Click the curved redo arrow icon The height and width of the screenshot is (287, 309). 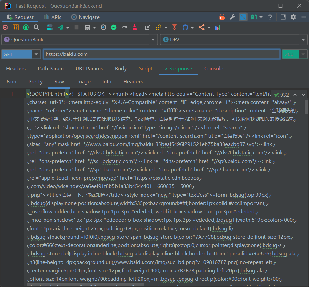click(x=124, y=28)
